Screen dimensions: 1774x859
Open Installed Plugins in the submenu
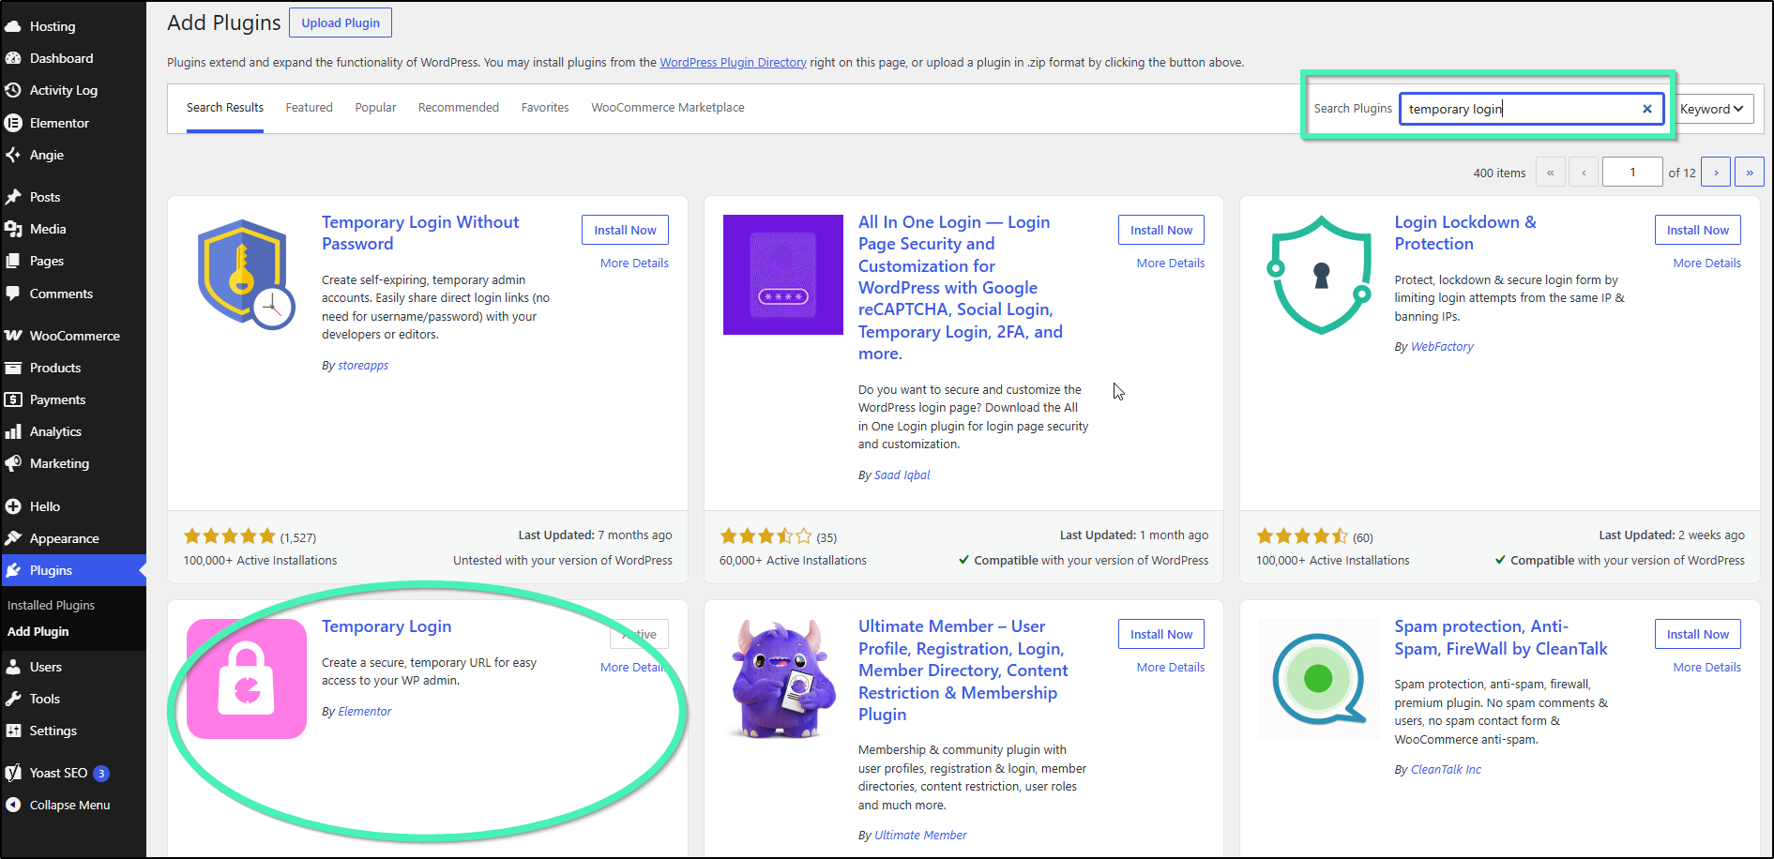click(51, 606)
